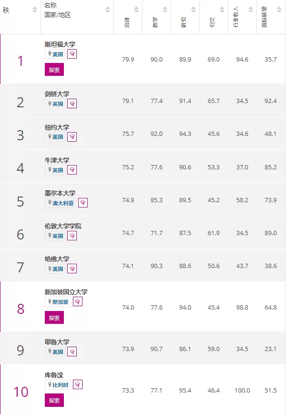This screenshot has height=414, width=286.
Task: Open 墨尔本大学 university link
Action: [x=60, y=193]
